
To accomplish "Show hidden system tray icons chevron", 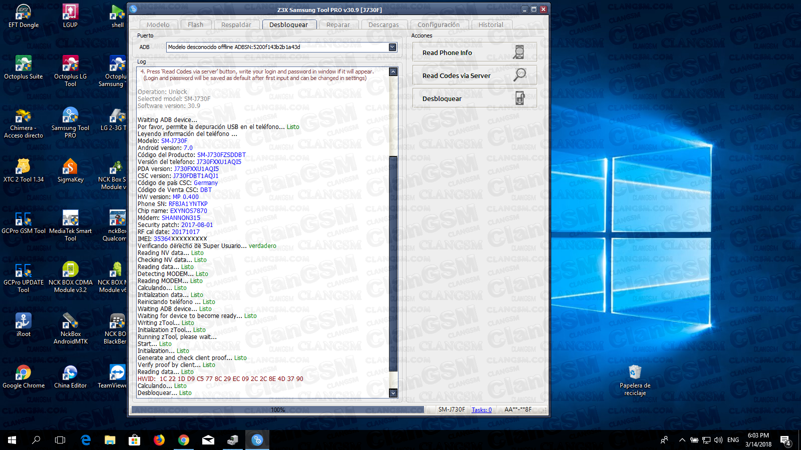I will click(x=682, y=440).
